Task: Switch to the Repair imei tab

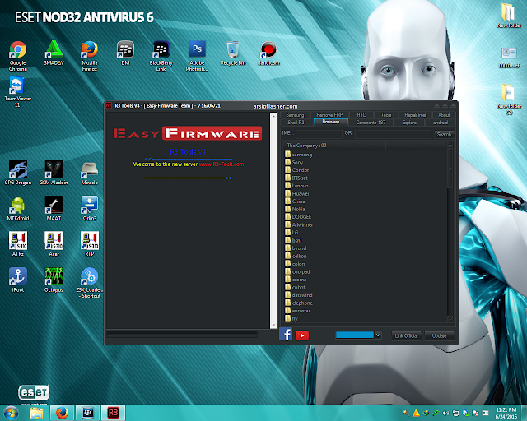Action: (415, 115)
